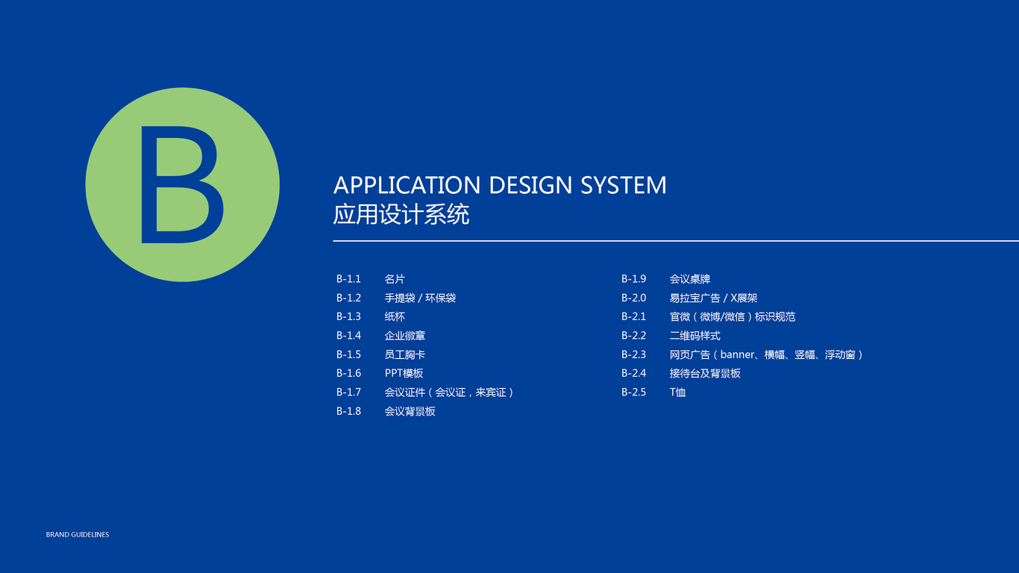Click the B-1.9 index number

pos(634,279)
